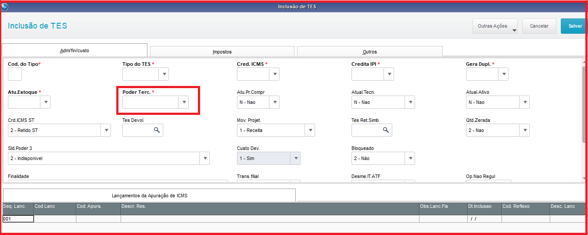Switch to the Impostos tab

(x=222, y=52)
